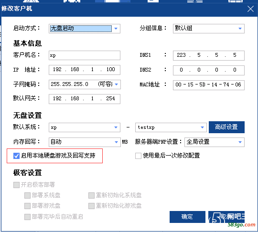The width and height of the screenshot is (258, 232).
Task: Open the 默认系统 xp dropdown
Action: coord(85,127)
